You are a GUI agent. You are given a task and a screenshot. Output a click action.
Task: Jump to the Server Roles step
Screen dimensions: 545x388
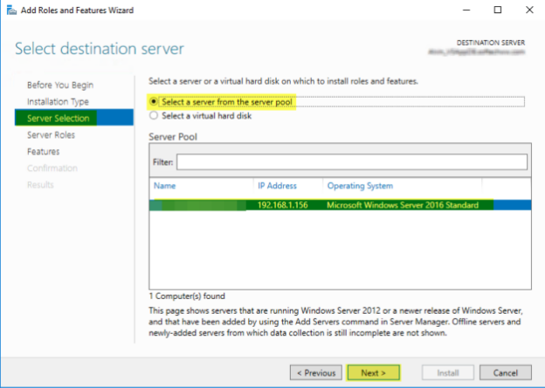pyautogui.click(x=51, y=135)
